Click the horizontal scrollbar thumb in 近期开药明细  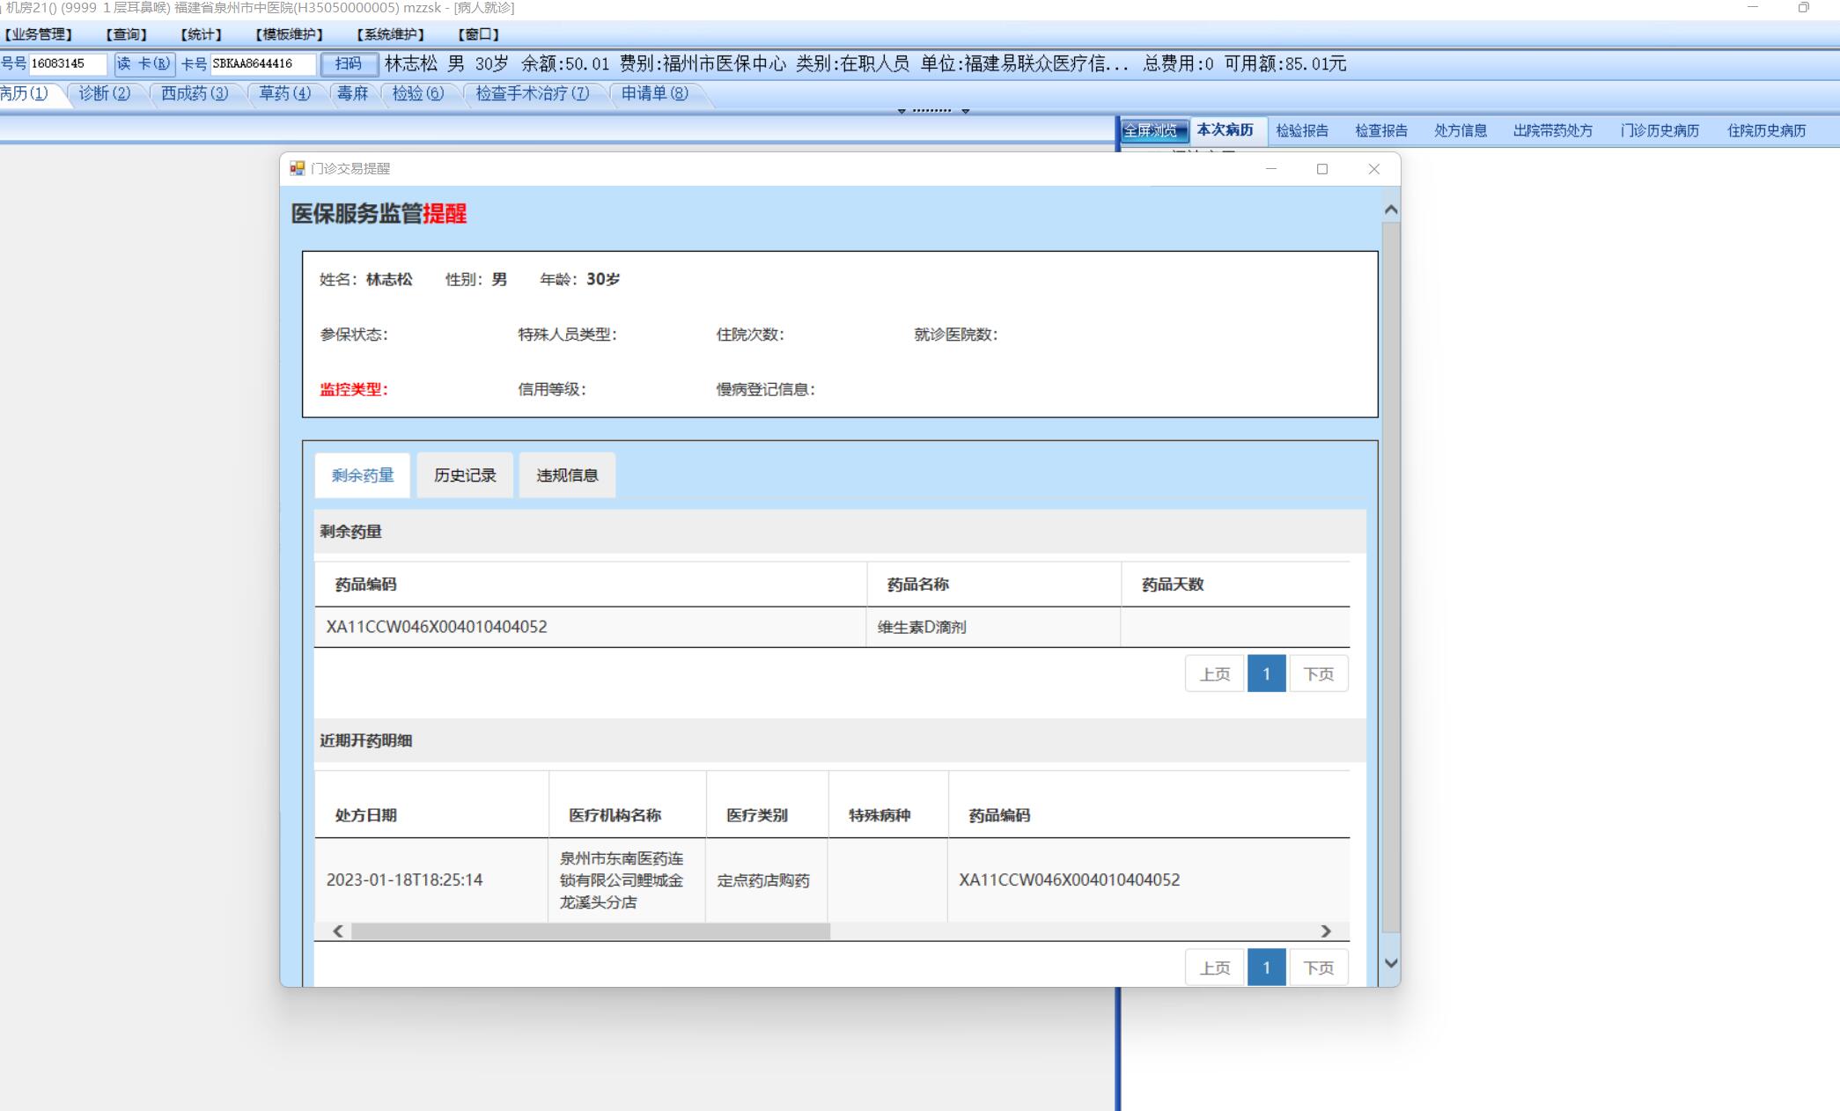(x=590, y=931)
